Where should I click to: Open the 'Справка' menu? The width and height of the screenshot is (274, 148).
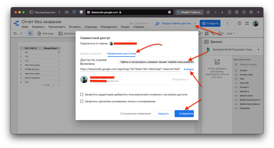point(139,27)
